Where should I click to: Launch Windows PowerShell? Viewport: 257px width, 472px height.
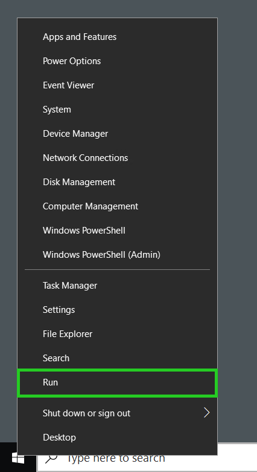click(118, 231)
